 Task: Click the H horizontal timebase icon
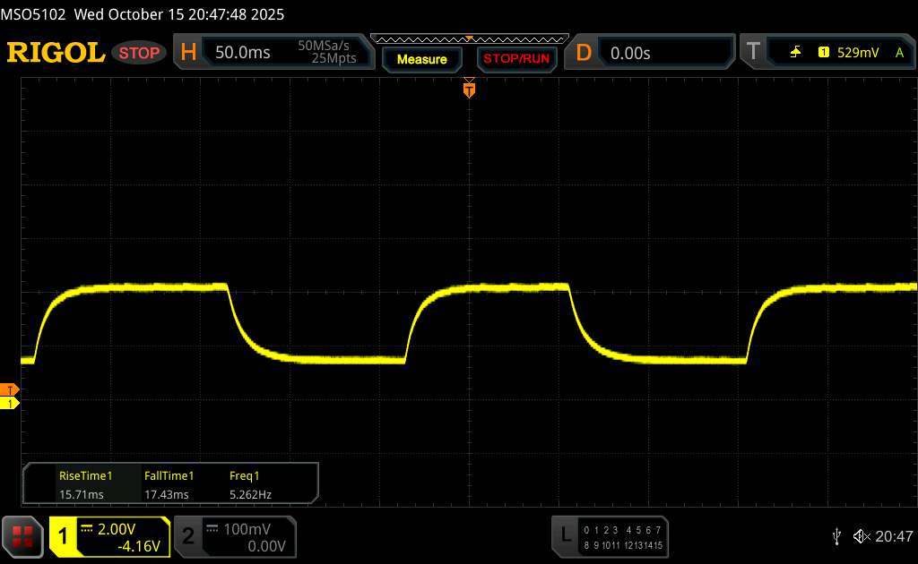(x=188, y=53)
